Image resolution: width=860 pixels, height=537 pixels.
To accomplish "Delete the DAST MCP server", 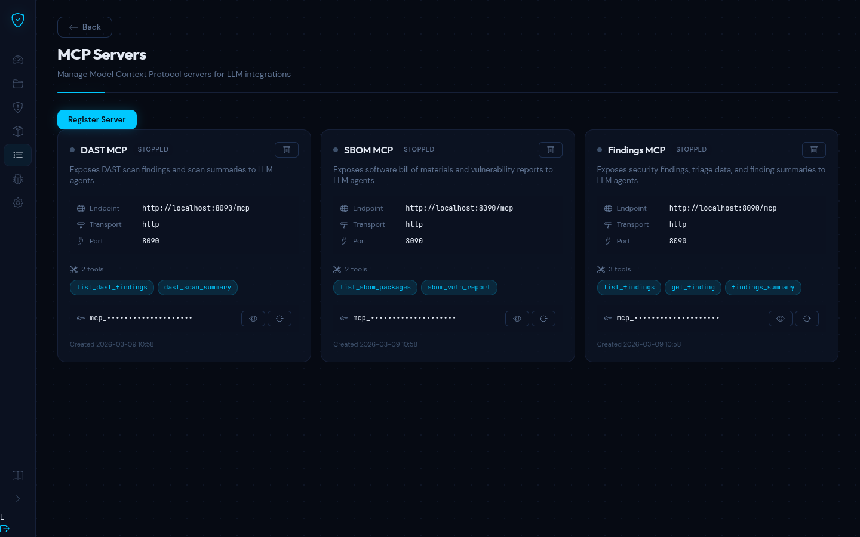I will coord(287,150).
